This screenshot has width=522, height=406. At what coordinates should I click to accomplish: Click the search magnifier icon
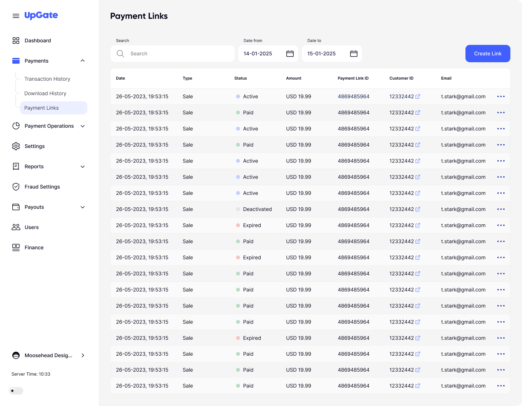[x=120, y=54]
